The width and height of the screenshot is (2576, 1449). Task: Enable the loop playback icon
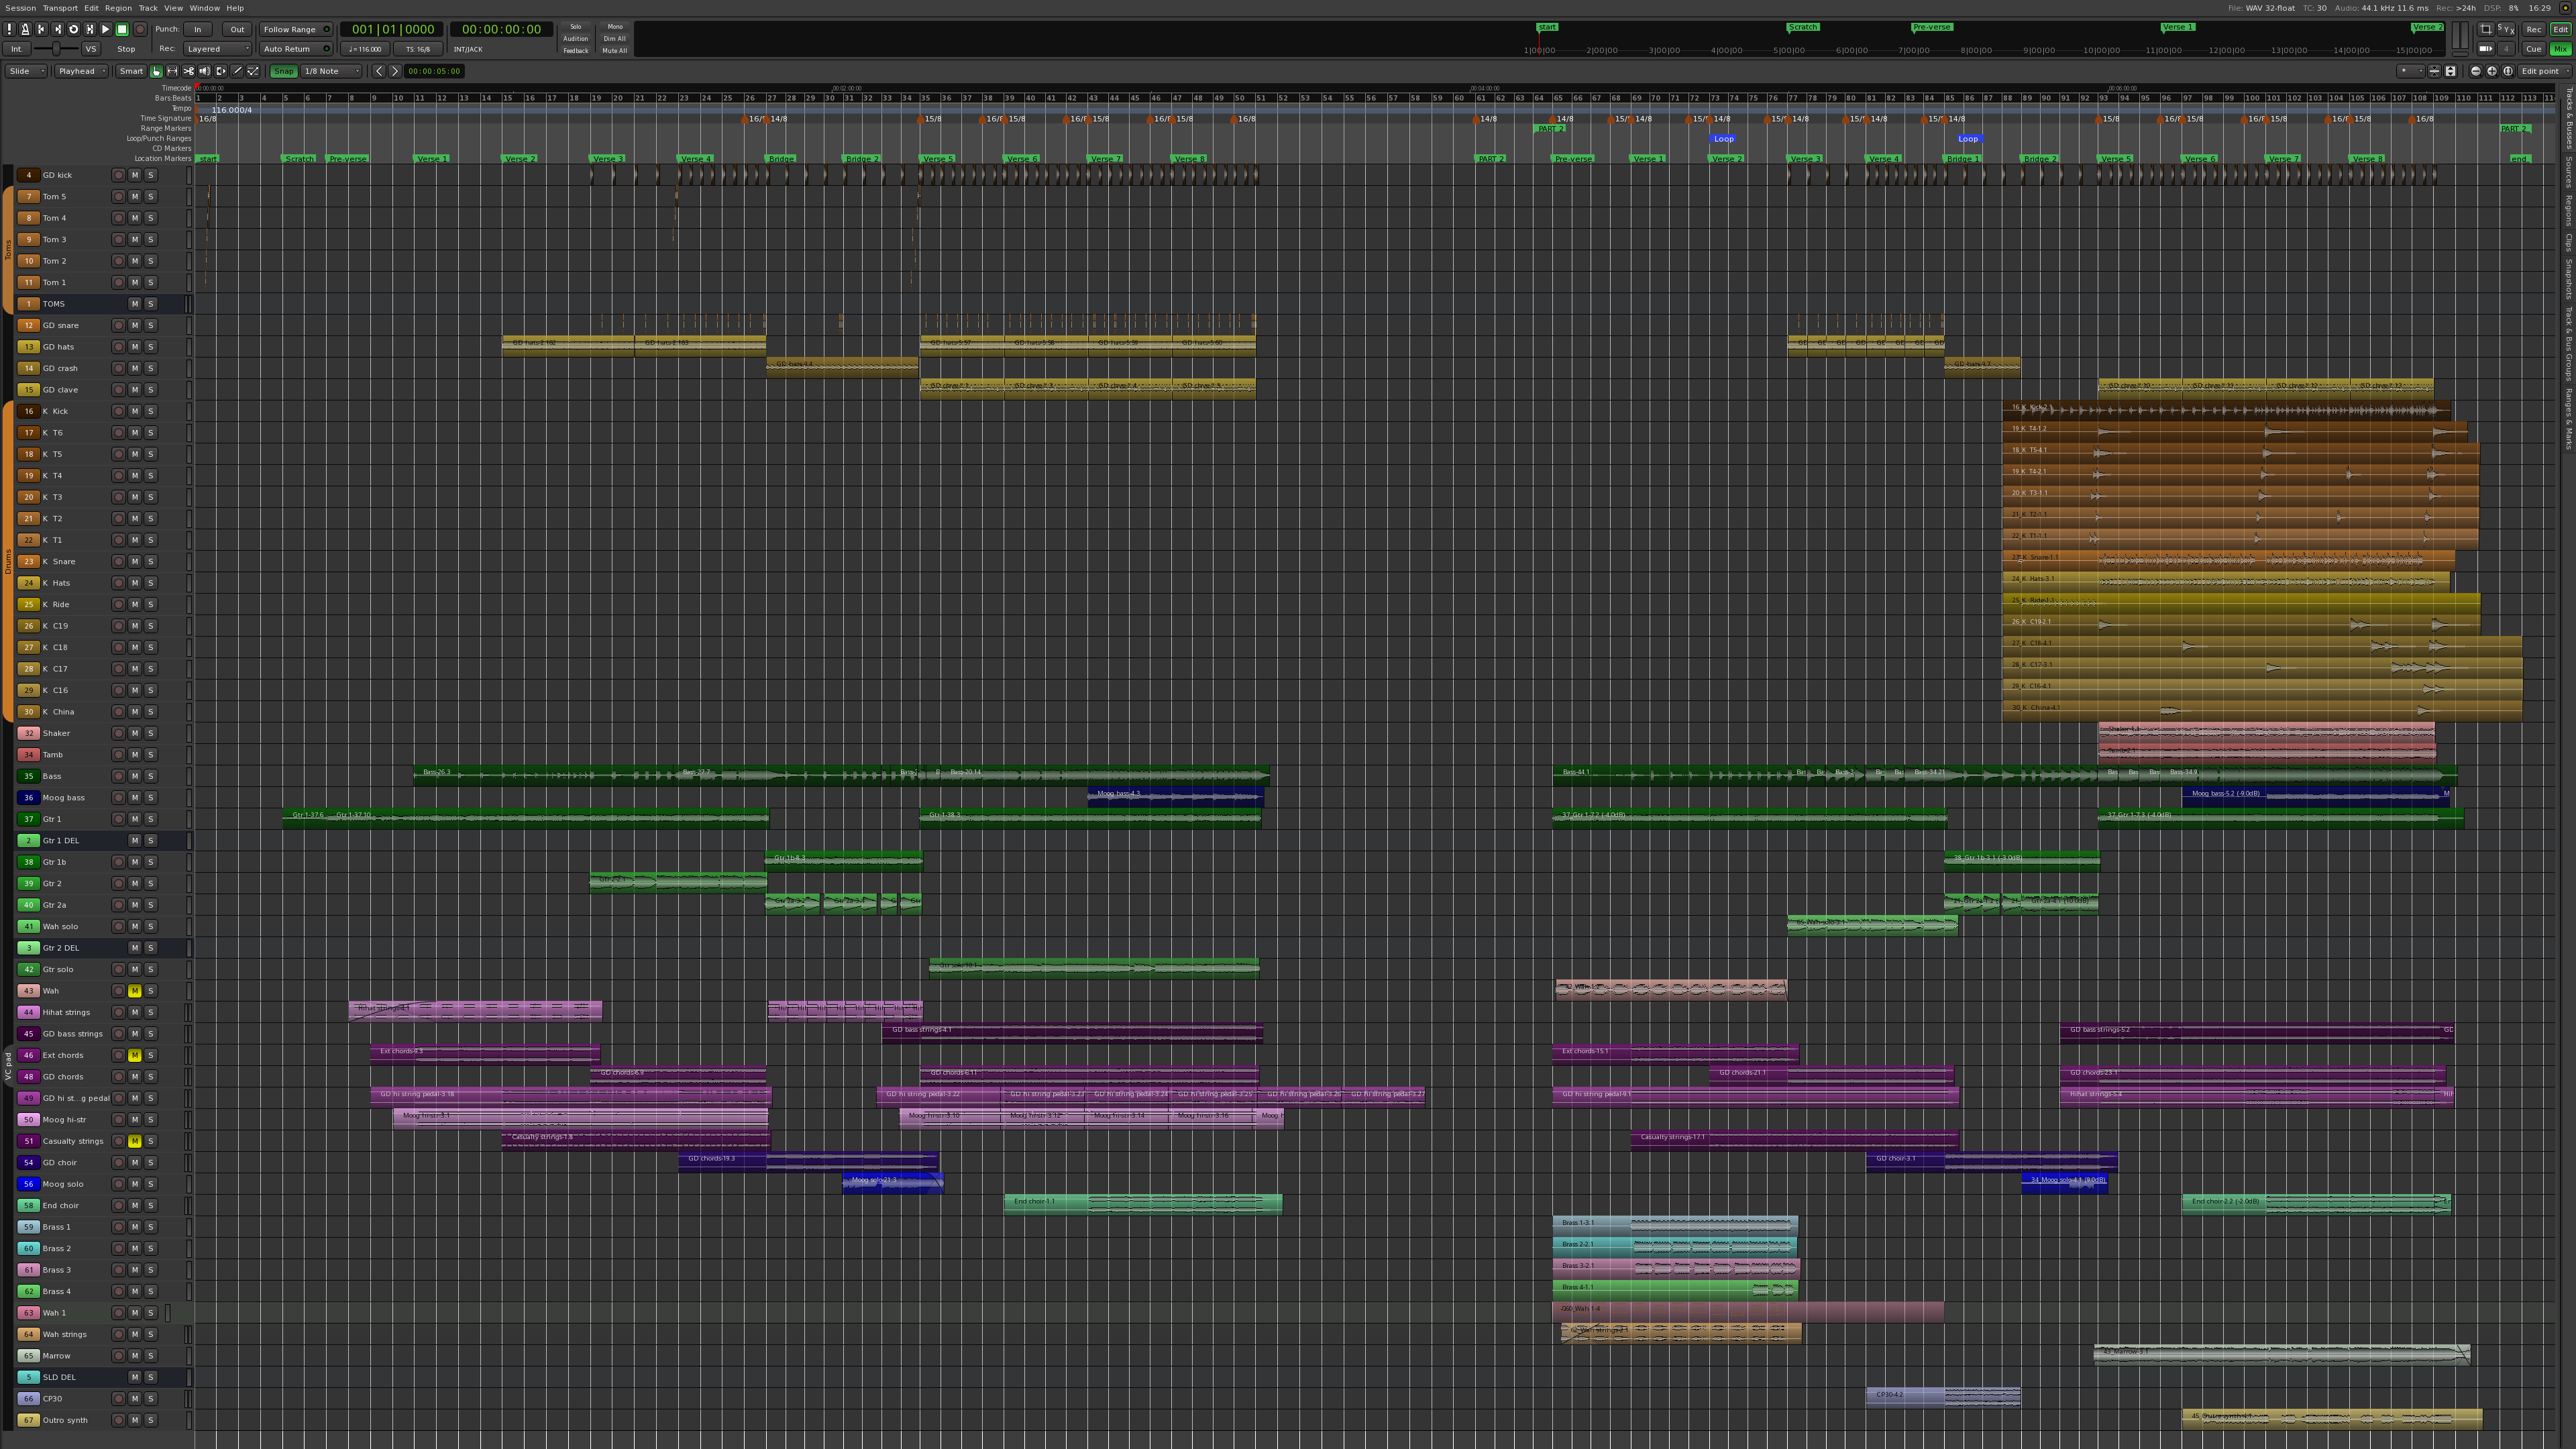click(73, 29)
